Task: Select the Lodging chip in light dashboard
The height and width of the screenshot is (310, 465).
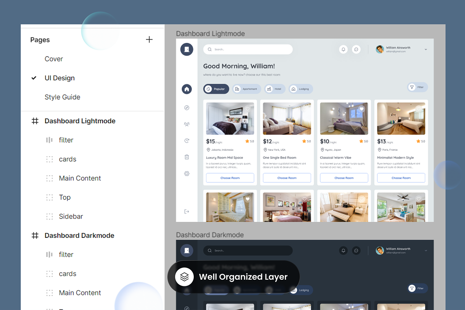Action: coord(301,89)
